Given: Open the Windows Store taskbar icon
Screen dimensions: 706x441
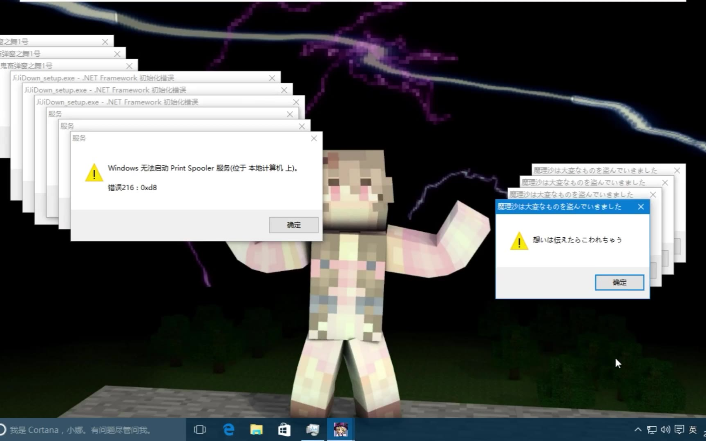Looking at the screenshot, I should (284, 430).
